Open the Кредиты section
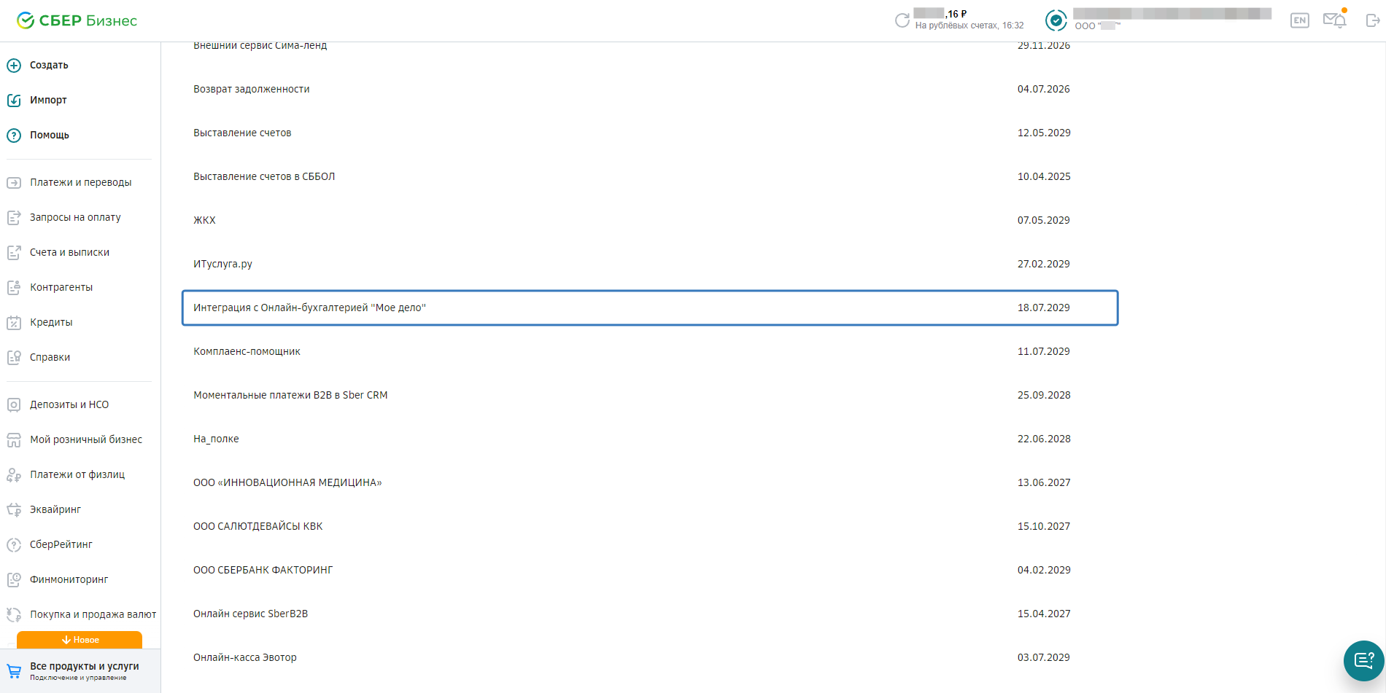The height and width of the screenshot is (693, 1386). pyautogui.click(x=51, y=322)
